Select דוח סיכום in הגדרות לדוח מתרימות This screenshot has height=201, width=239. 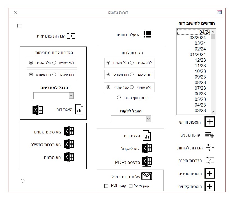tap(54, 75)
